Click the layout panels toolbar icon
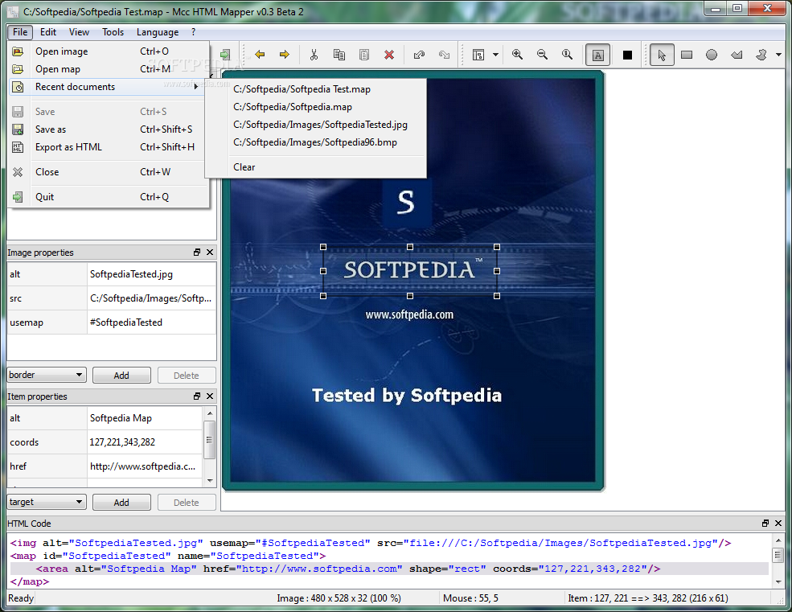 tap(478, 55)
